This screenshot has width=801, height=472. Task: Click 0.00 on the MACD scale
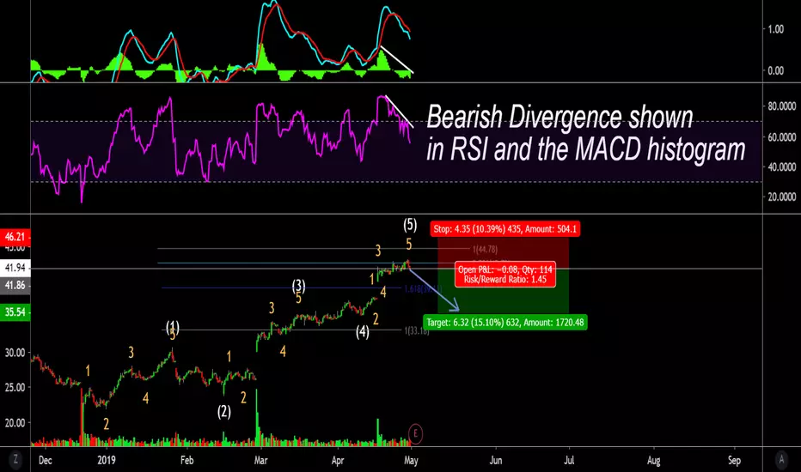[x=775, y=71]
